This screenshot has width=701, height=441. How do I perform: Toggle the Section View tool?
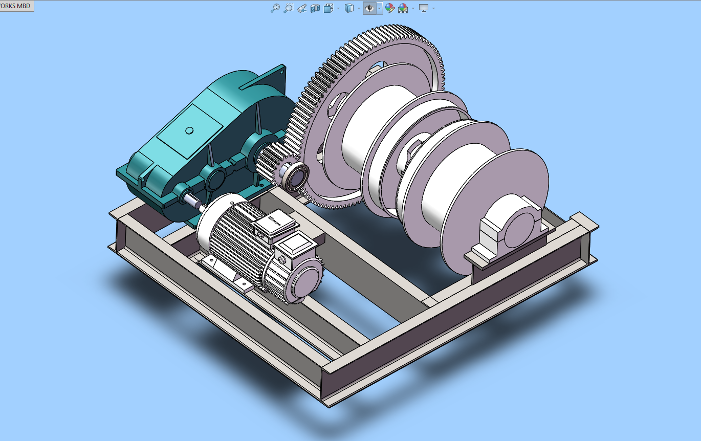315,8
